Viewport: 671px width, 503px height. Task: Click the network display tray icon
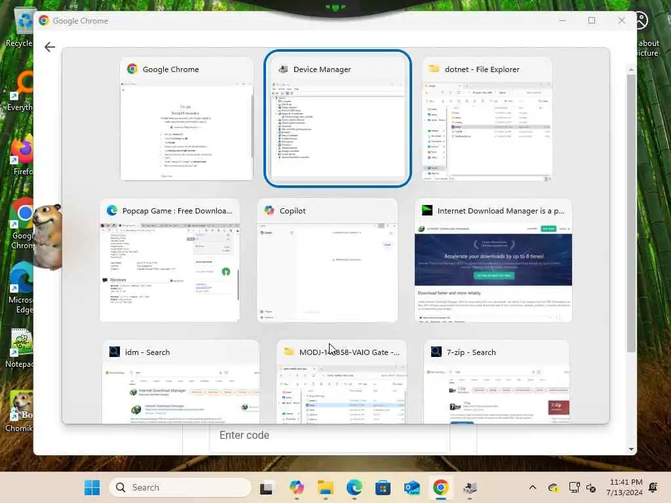pyautogui.click(x=574, y=487)
